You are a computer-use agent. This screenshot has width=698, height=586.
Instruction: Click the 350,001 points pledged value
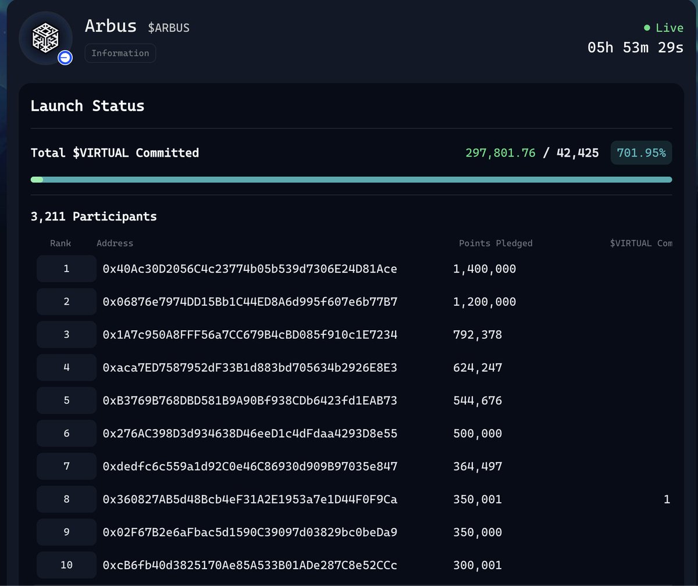coord(478,500)
